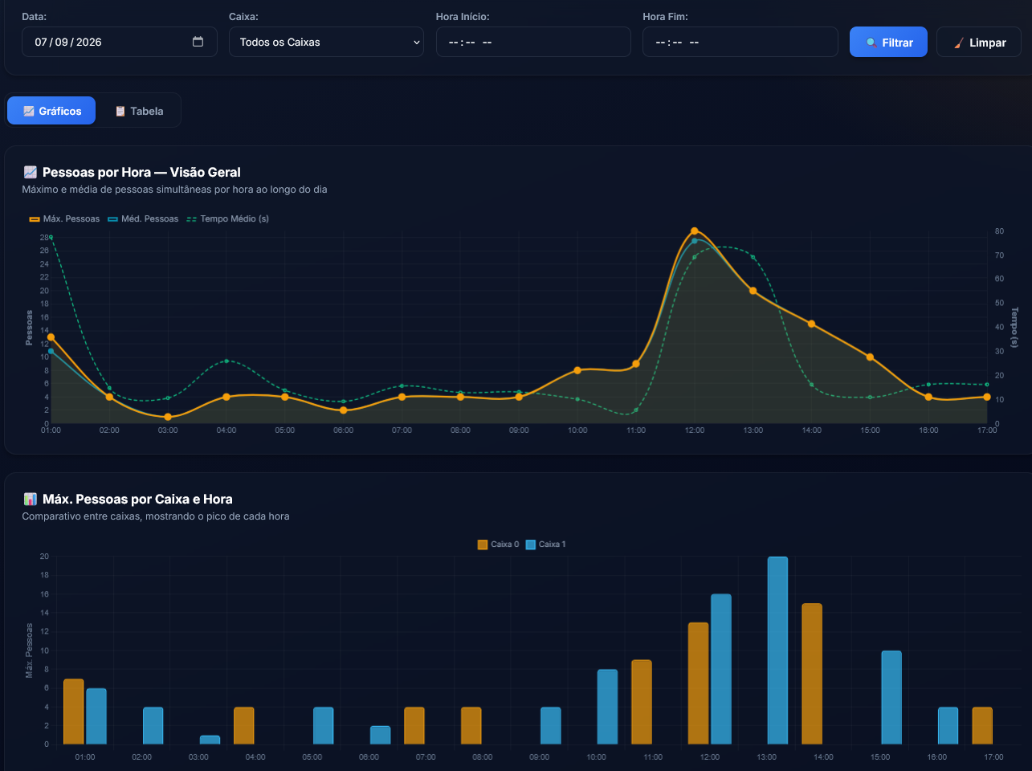Image resolution: width=1032 pixels, height=771 pixels.
Task: Click the blue Caixa 1 legend swatch
Action: click(531, 545)
